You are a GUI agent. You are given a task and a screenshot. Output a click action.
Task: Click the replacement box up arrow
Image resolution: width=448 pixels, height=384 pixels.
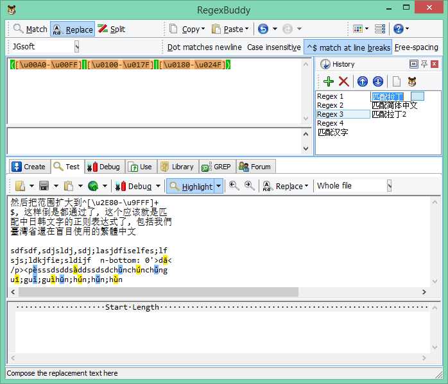coord(306,134)
